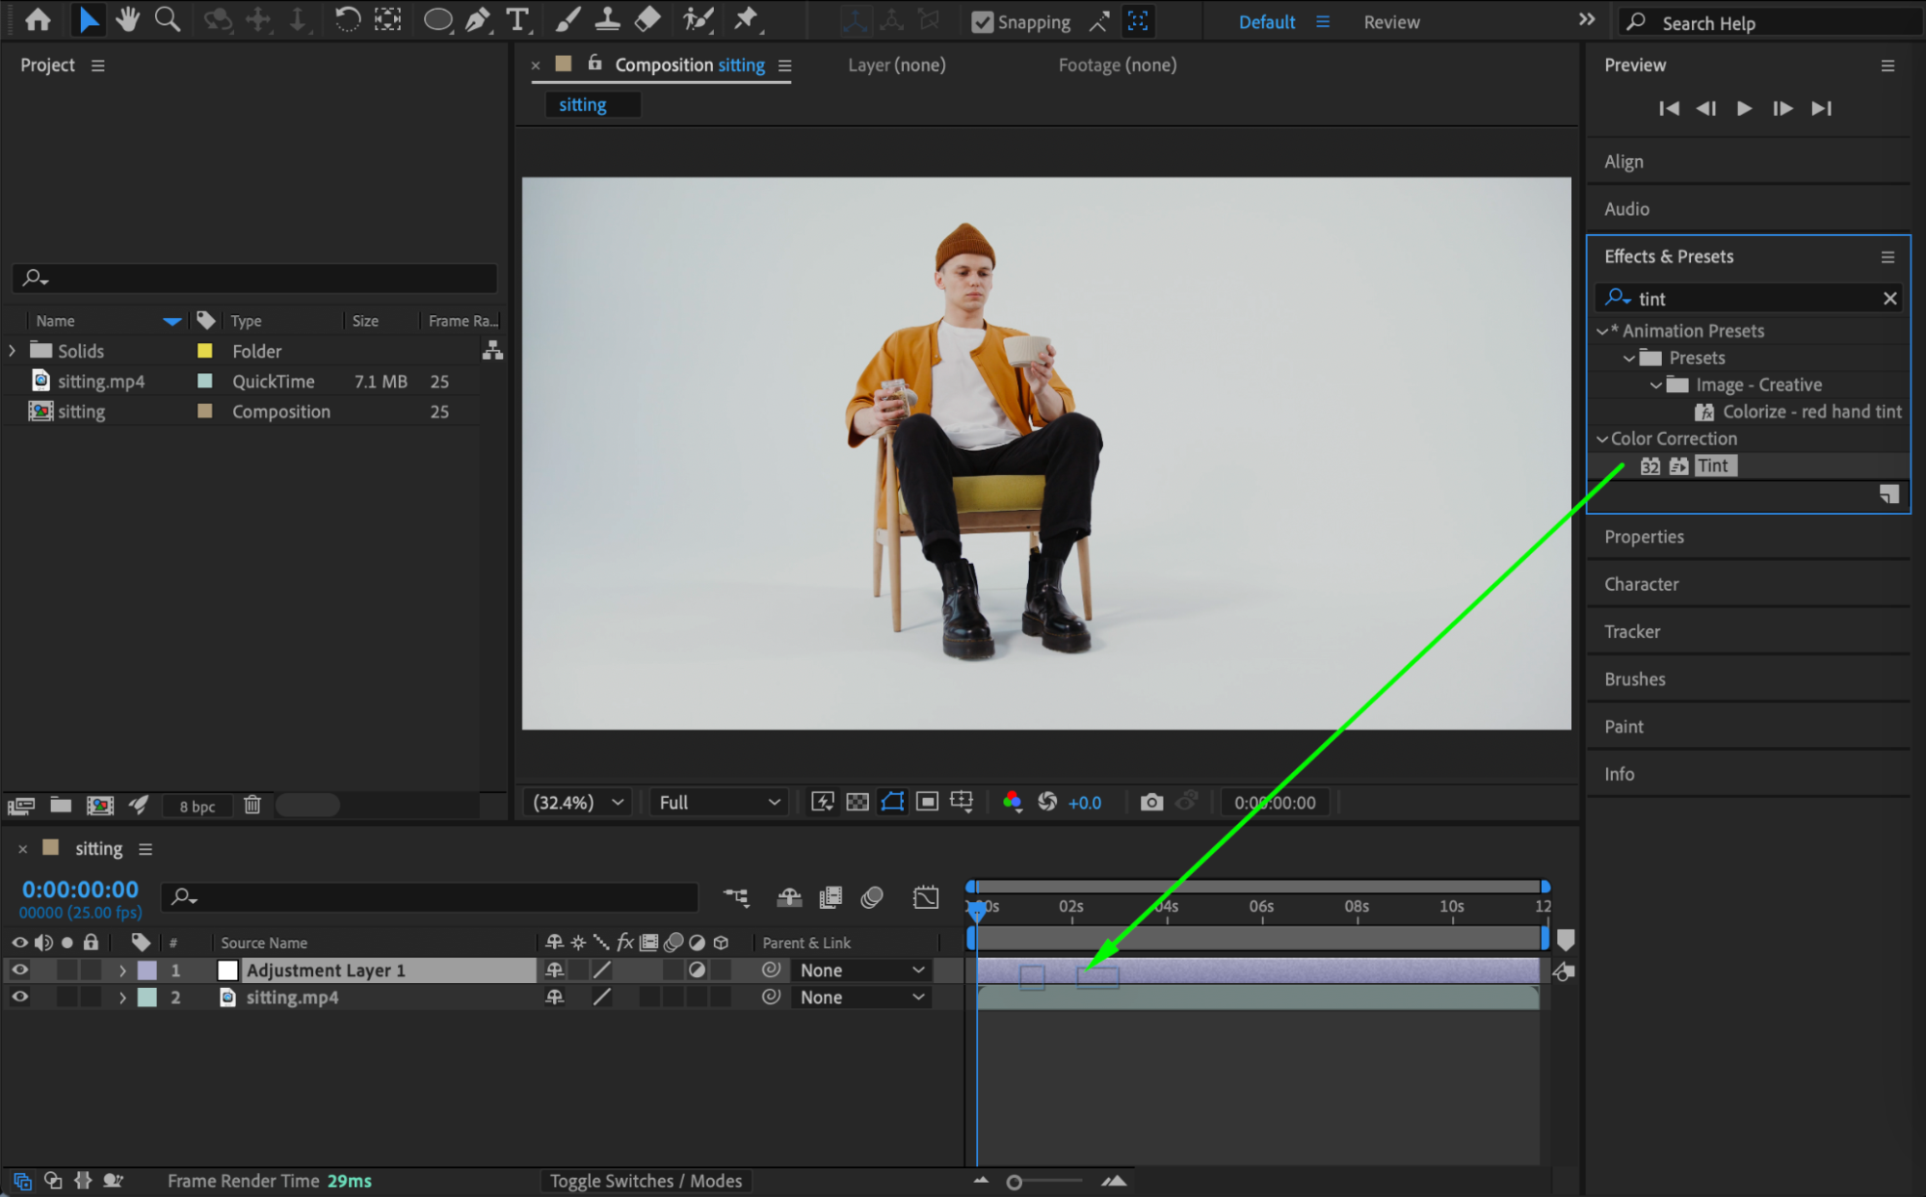Image resolution: width=1926 pixels, height=1197 pixels.
Task: Choose the Pen tool
Action: (x=478, y=19)
